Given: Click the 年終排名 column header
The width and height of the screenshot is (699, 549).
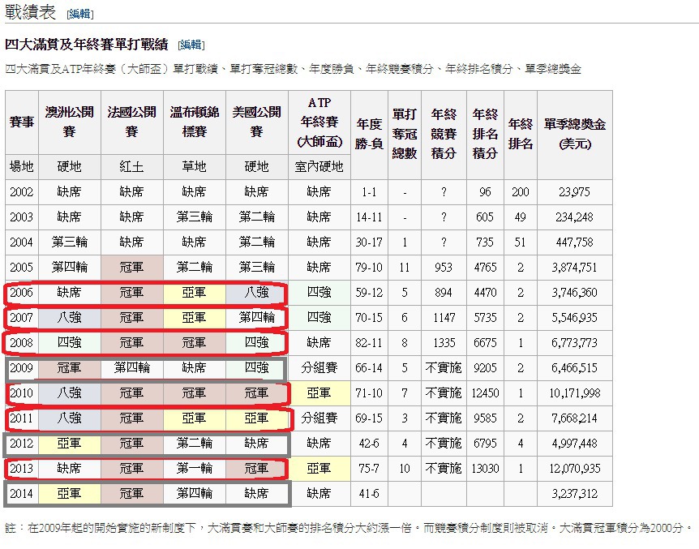Looking at the screenshot, I should coord(521,135).
